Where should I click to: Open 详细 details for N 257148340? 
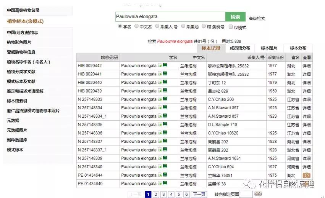coord(307,167)
